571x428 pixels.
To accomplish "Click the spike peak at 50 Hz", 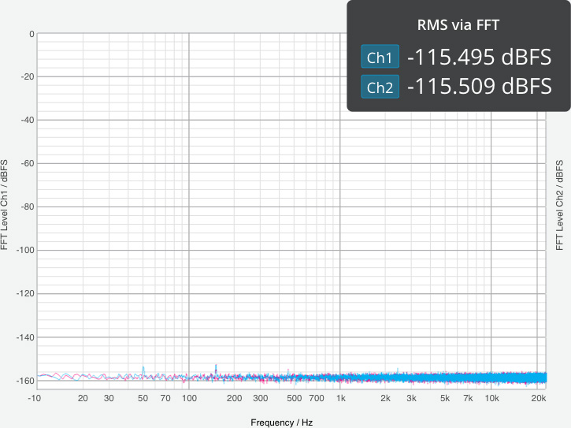I will coord(143,367).
